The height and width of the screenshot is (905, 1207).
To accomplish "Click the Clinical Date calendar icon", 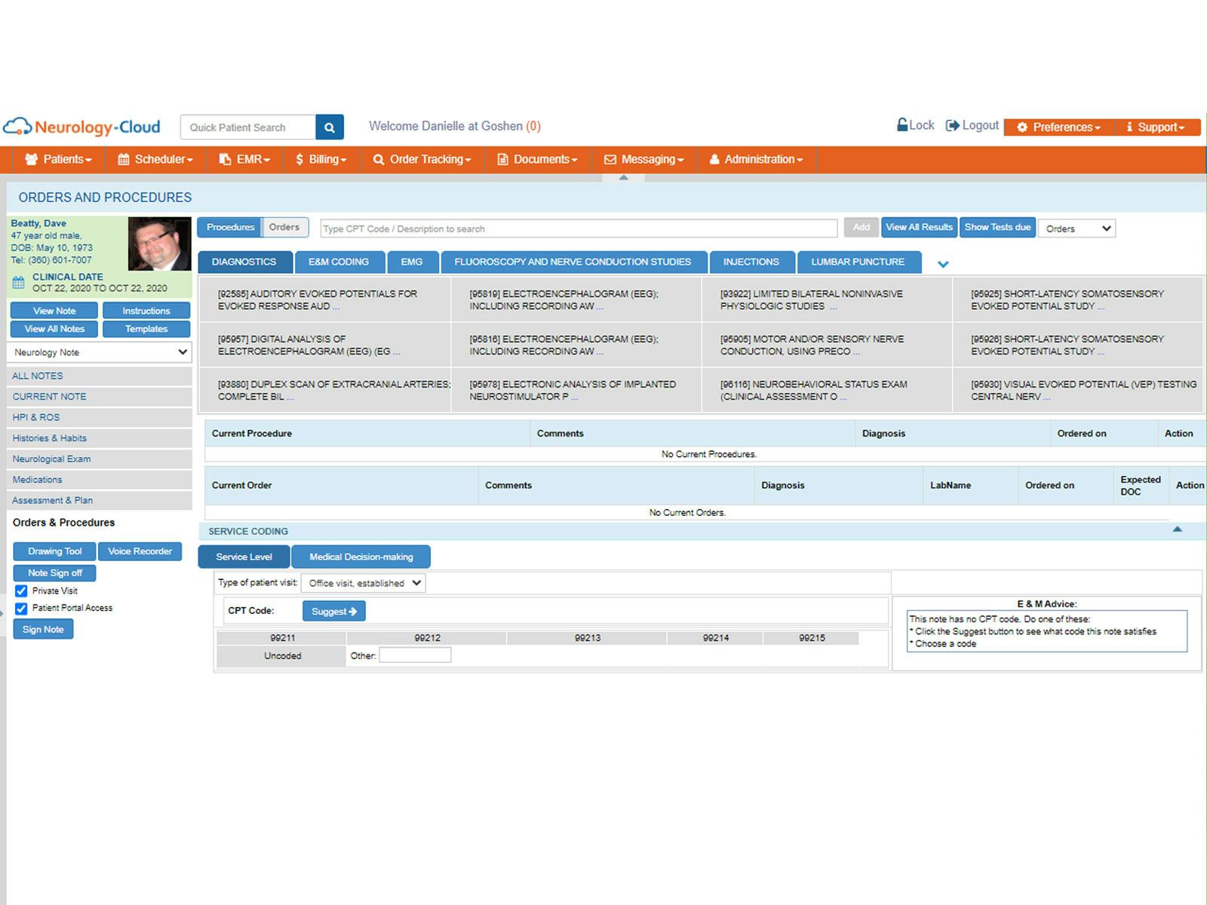I will tap(19, 281).
